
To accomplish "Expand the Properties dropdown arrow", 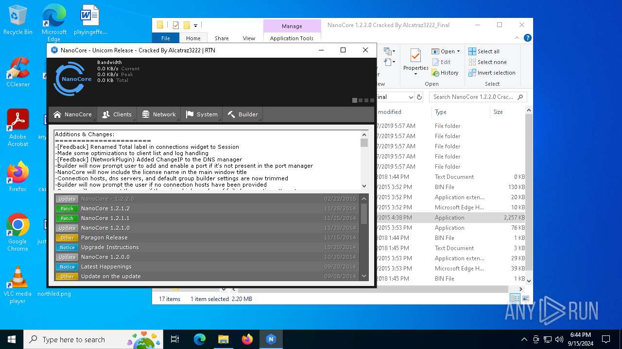I will click(415, 74).
